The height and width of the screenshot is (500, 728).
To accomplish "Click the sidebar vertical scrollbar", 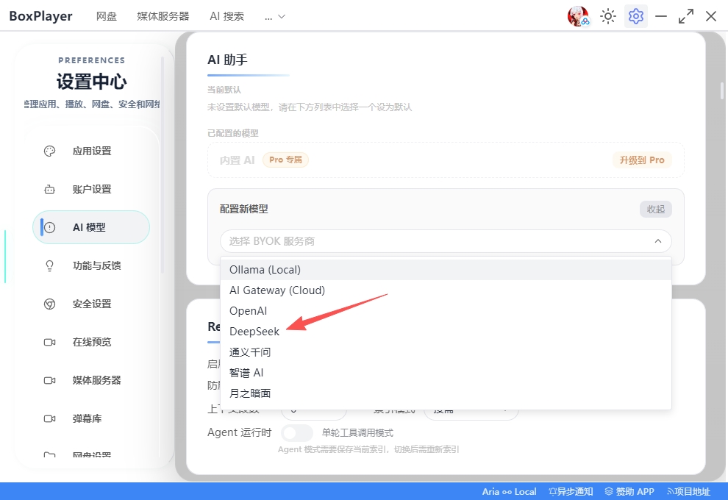I will pyautogui.click(x=162, y=165).
